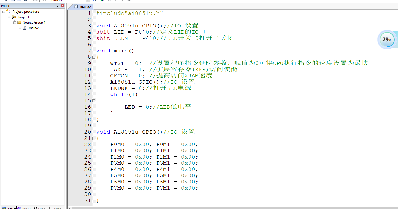Click the 'void main()' line
This screenshot has width=398, height=209.
(x=115, y=51)
